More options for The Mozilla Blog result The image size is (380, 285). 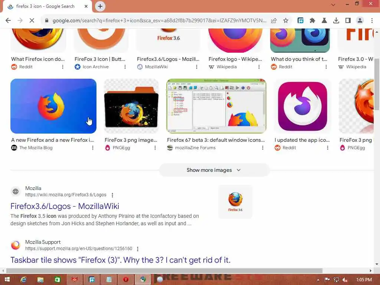pos(92,148)
